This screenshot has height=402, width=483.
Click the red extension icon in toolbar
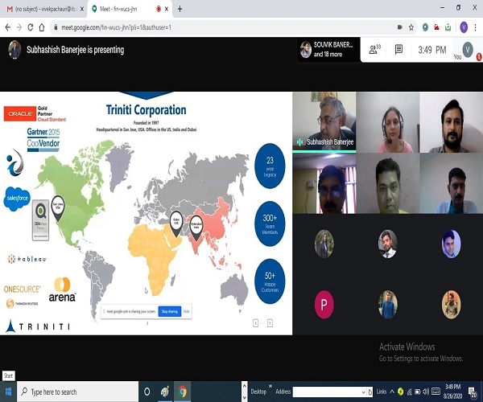pos(436,27)
